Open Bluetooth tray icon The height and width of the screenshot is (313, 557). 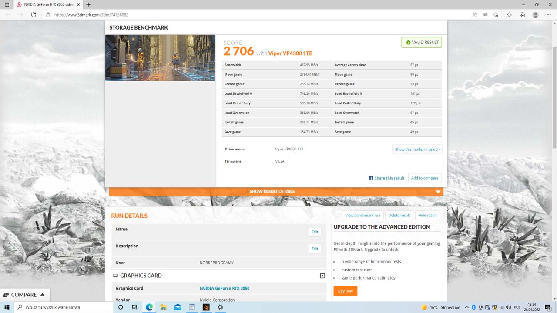tap(473, 307)
